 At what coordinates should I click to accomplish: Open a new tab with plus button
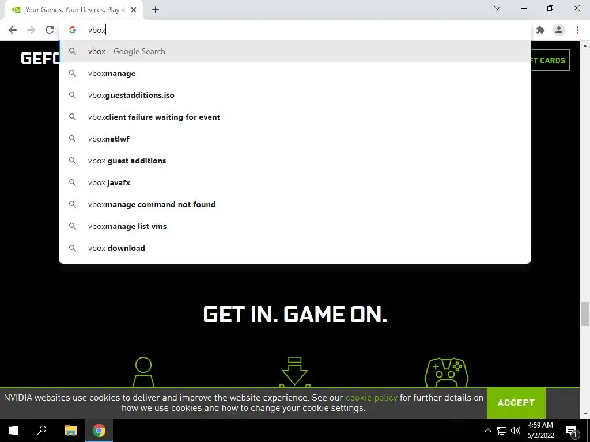[x=156, y=10]
